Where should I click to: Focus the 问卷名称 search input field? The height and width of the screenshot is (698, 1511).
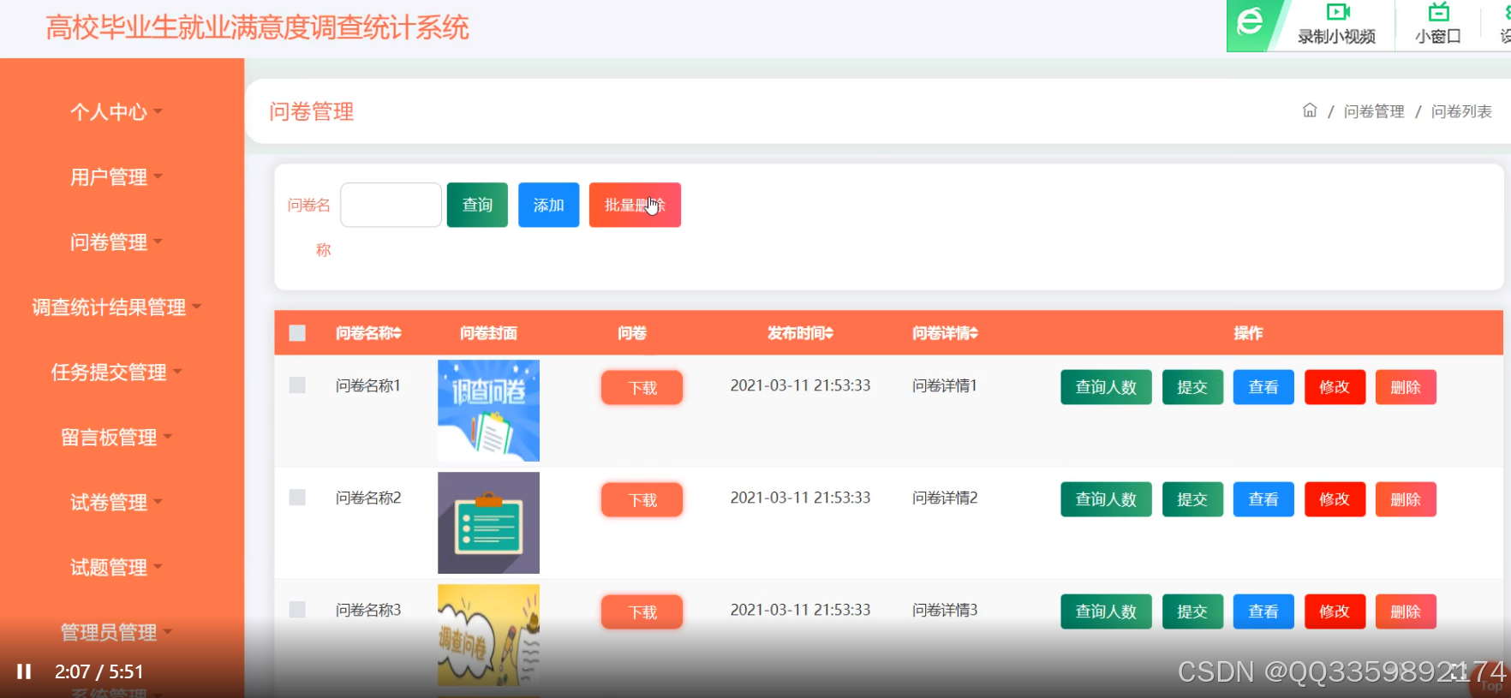point(391,205)
